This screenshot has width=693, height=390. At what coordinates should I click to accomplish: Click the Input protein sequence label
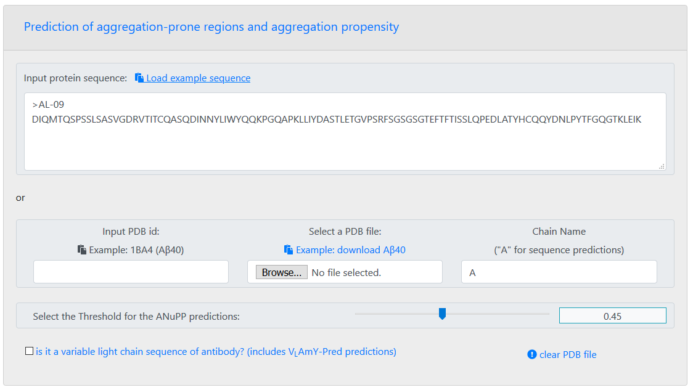pyautogui.click(x=76, y=78)
